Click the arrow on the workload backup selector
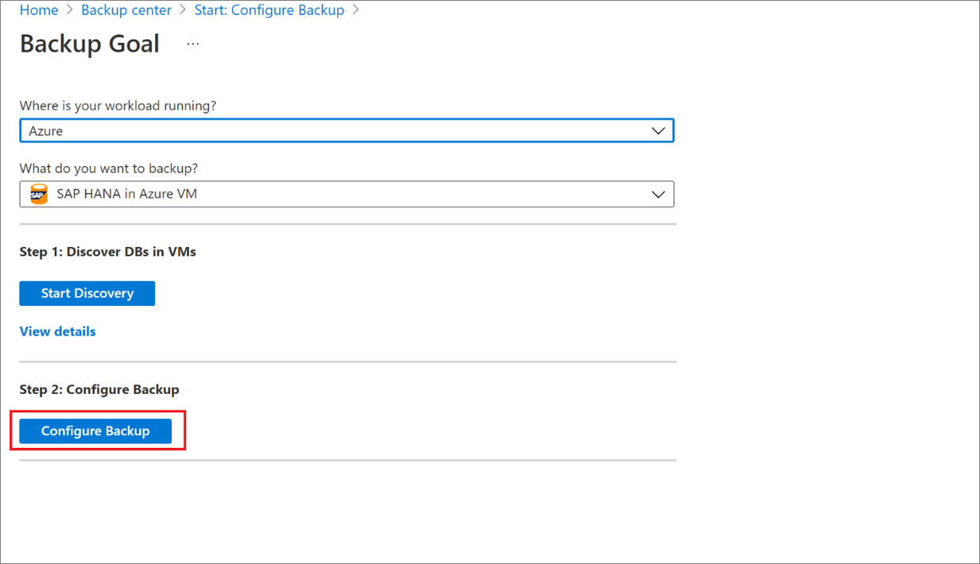 (658, 194)
